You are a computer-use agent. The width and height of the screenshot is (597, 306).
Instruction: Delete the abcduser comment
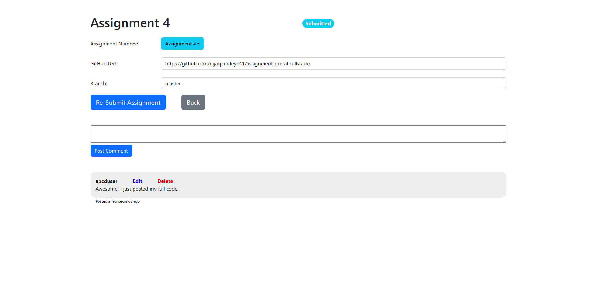click(x=165, y=181)
